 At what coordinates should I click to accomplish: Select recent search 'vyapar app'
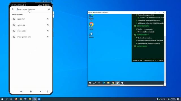coord(21,25)
